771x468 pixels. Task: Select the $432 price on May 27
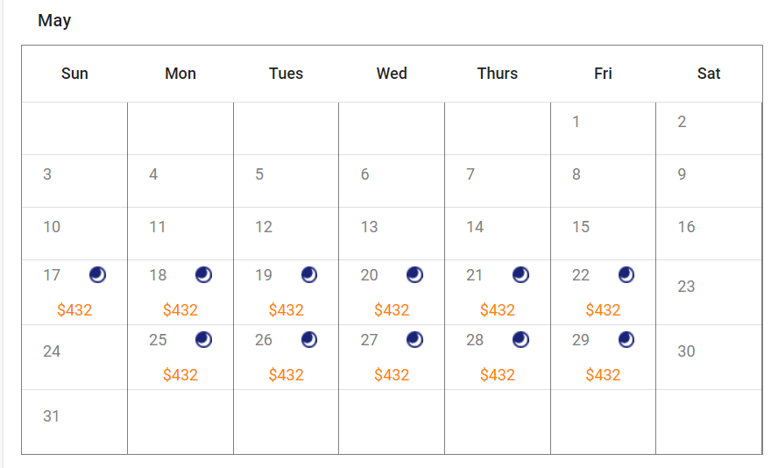click(392, 375)
